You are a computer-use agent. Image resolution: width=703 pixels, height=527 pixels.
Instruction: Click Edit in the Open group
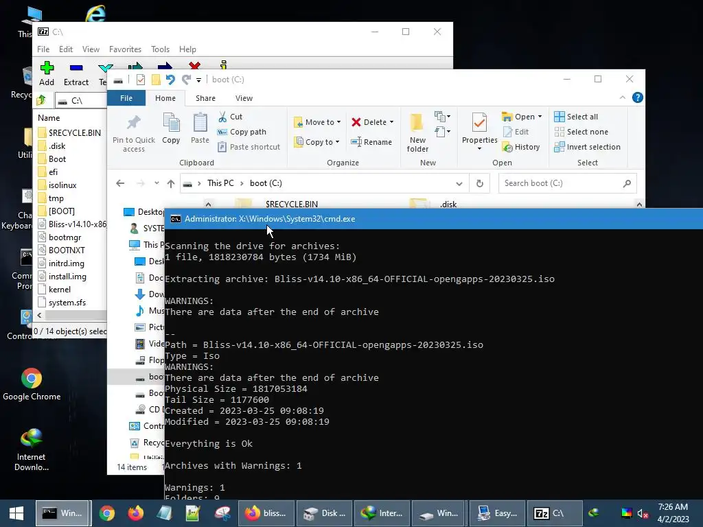(516, 132)
